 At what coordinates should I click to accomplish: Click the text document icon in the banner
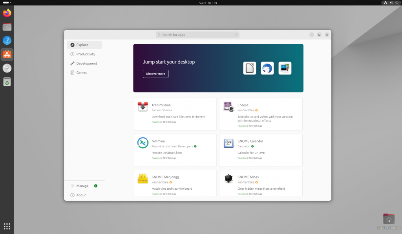(249, 68)
